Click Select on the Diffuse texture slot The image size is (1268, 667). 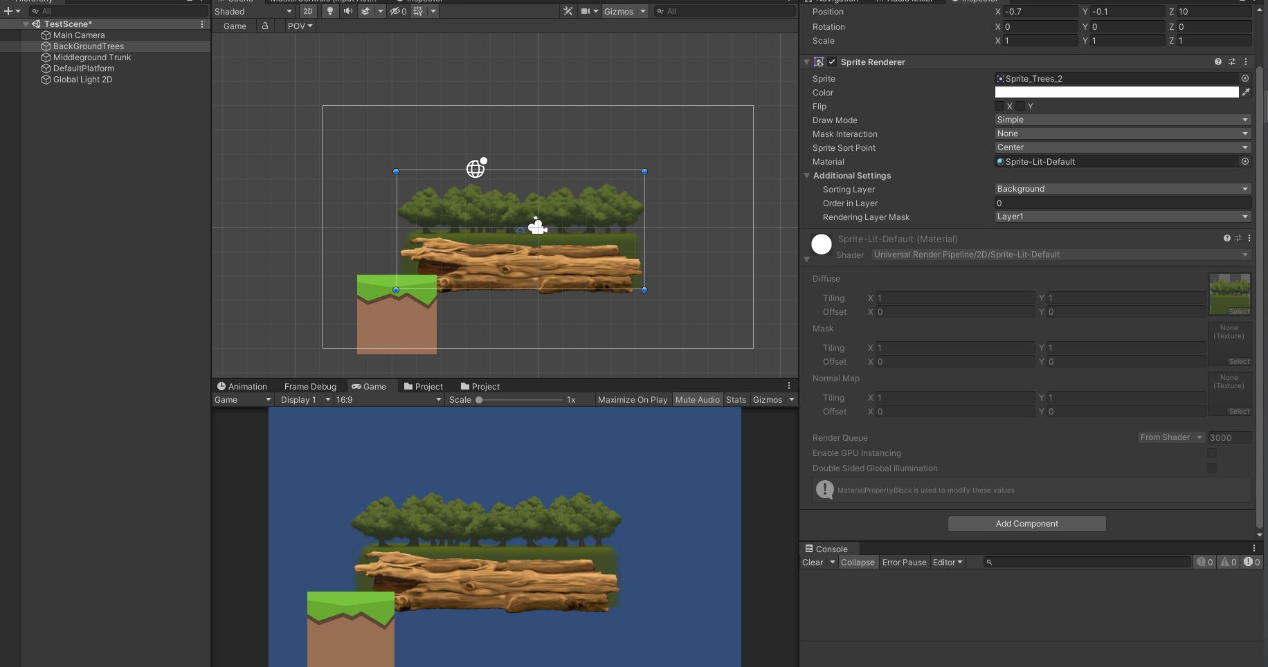pos(1239,312)
